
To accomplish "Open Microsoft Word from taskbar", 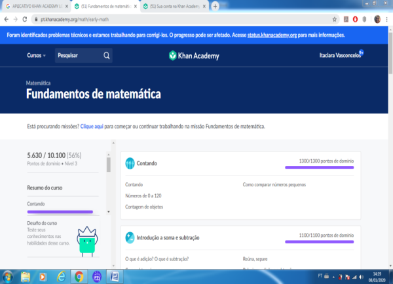I will pyautogui.click(x=115, y=277).
